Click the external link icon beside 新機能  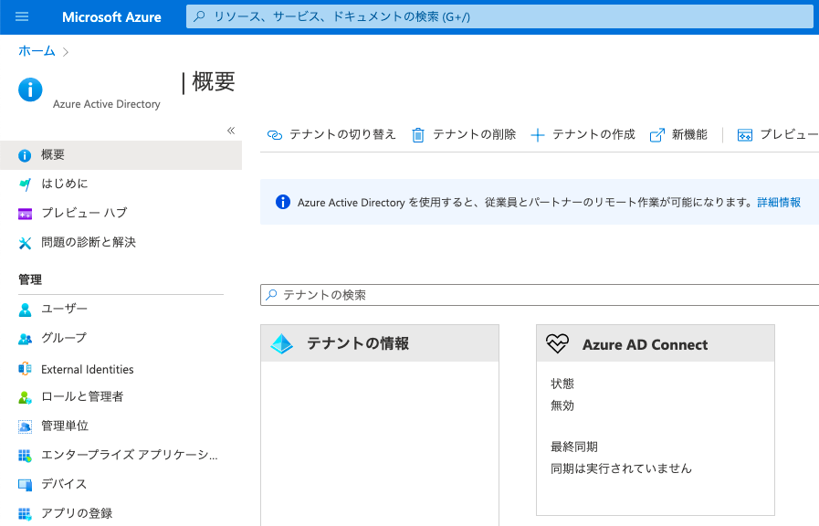(657, 135)
